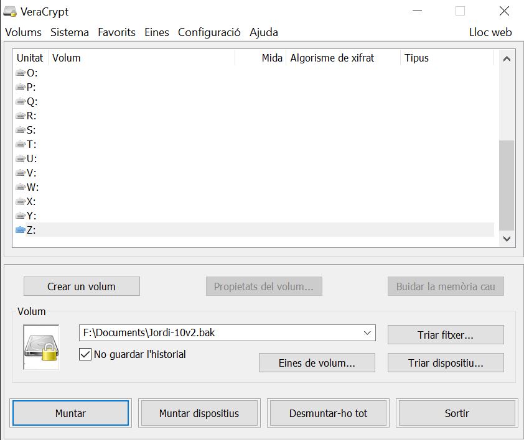Image resolution: width=524 pixels, height=440 pixels.
Task: Open the Favorits menu
Action: (116, 32)
